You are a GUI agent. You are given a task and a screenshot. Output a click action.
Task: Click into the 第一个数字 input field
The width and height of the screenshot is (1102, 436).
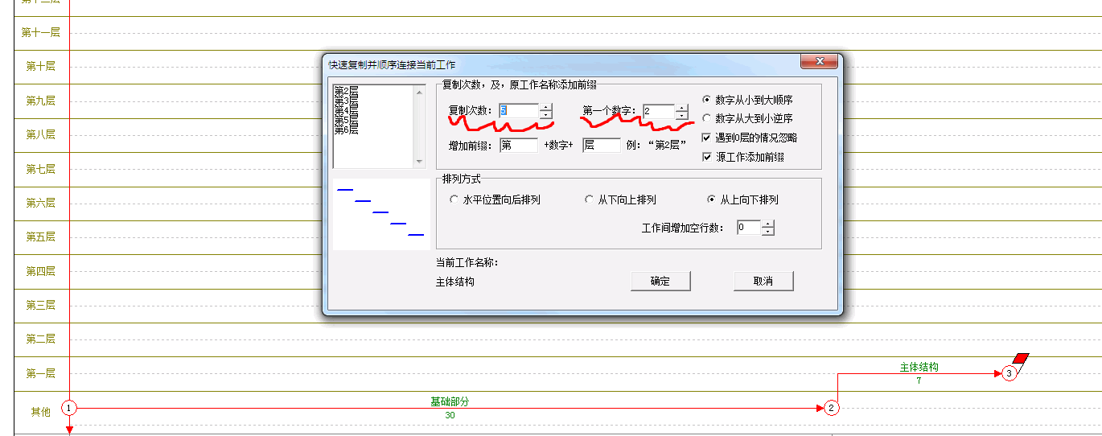tap(659, 111)
